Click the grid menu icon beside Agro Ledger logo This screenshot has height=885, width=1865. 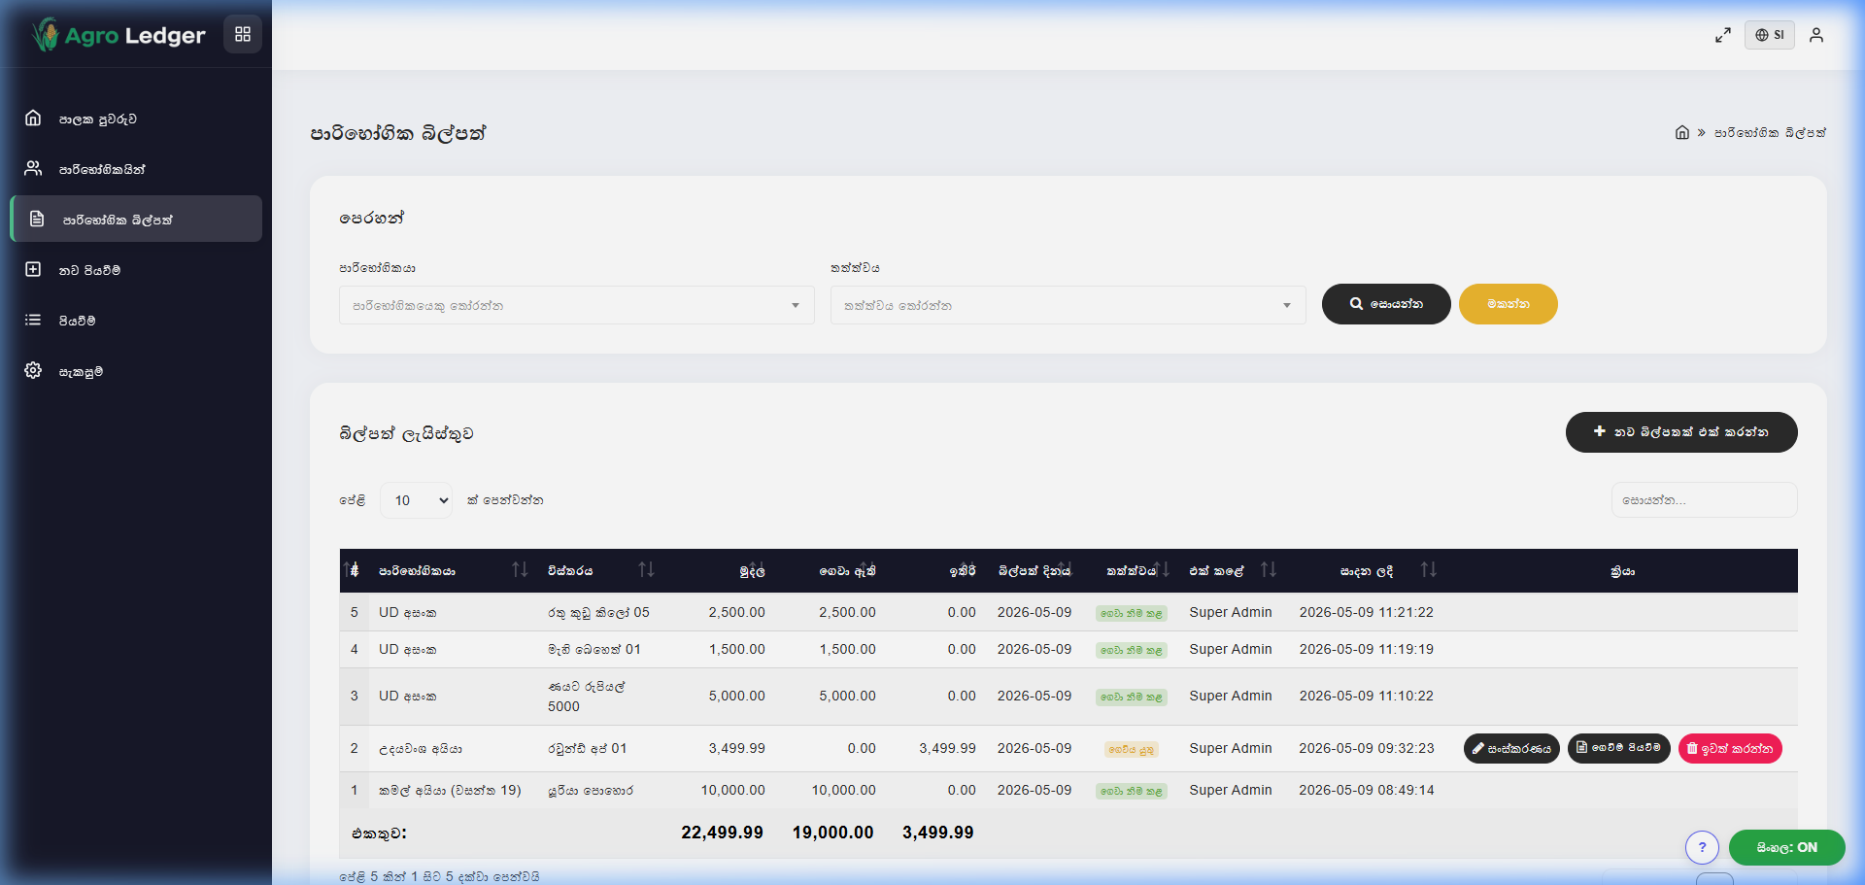point(243,35)
